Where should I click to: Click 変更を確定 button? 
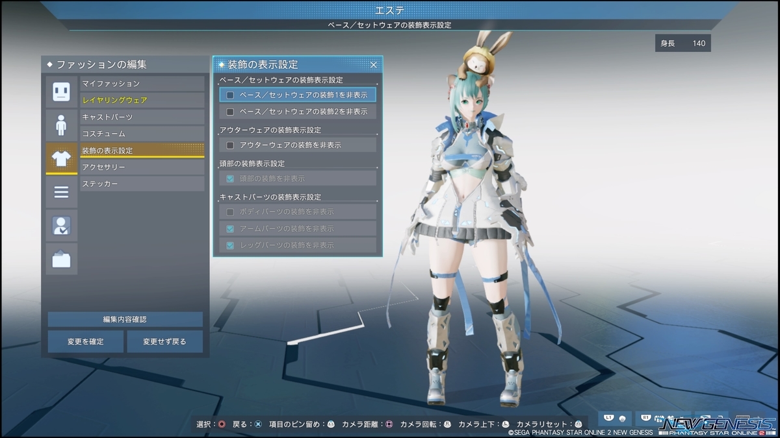[x=86, y=341]
